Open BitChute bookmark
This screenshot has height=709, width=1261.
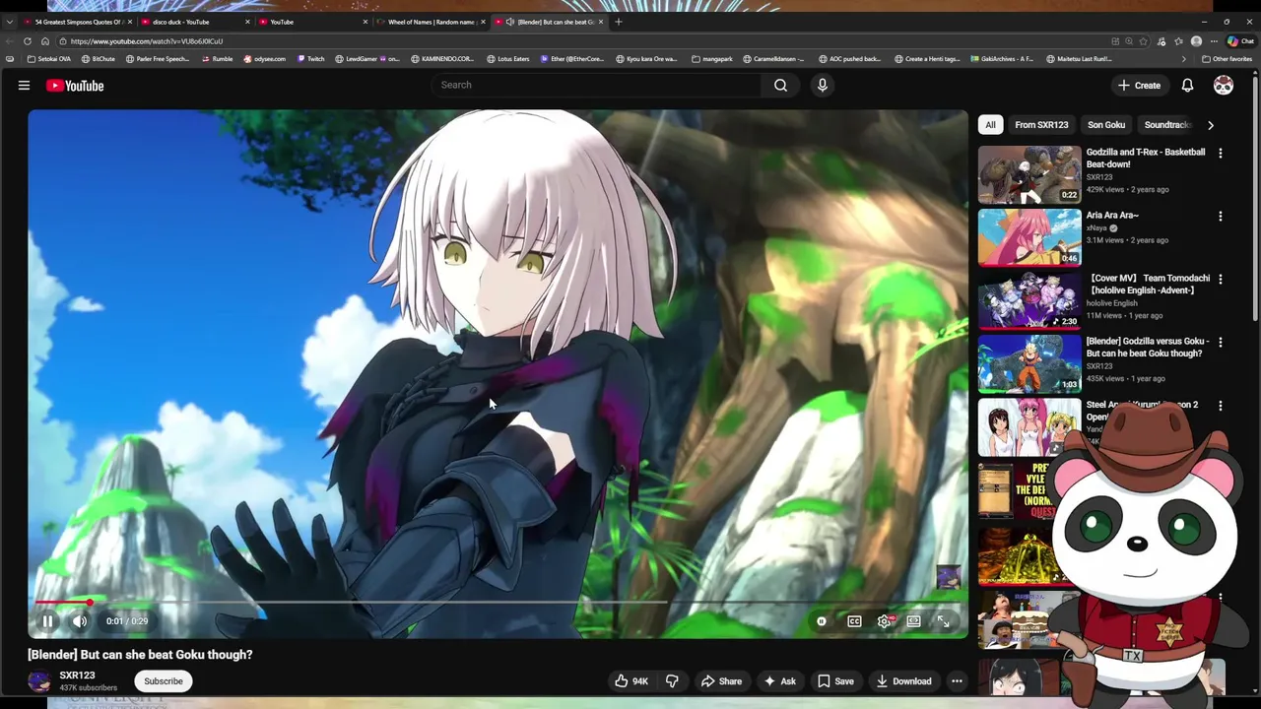click(x=98, y=59)
